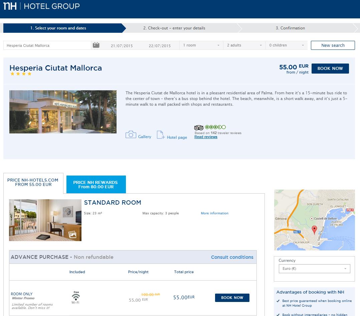Open the calendar date picker icon
The image size is (360, 316).
click(96, 45)
